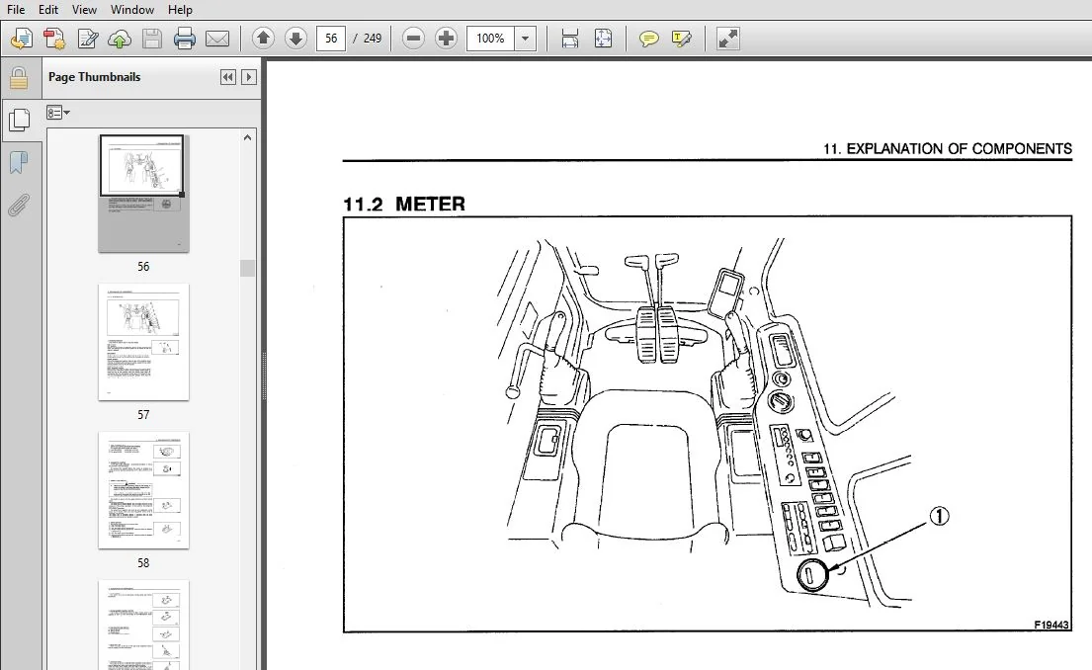Click the Print icon
This screenshot has height=670, width=1092.
[x=185, y=39]
